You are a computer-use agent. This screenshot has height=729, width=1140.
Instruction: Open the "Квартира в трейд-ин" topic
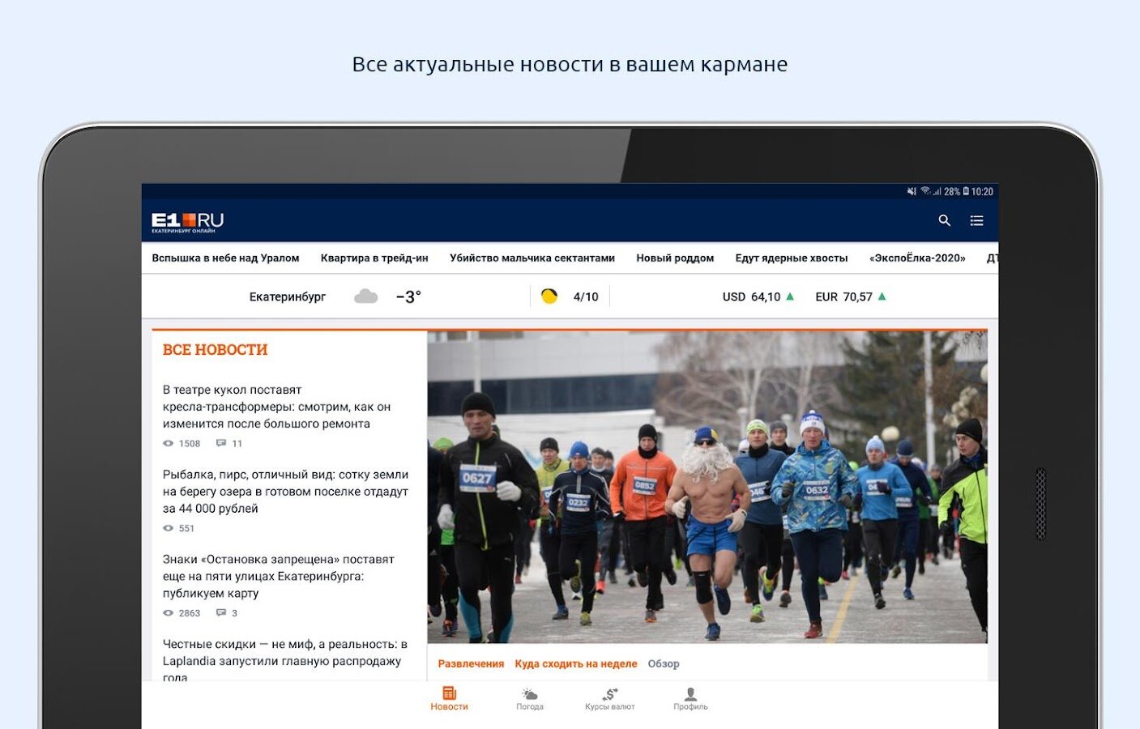[x=374, y=258]
